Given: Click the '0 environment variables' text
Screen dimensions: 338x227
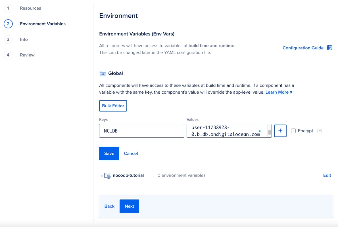Looking at the screenshot, I should click(181, 175).
